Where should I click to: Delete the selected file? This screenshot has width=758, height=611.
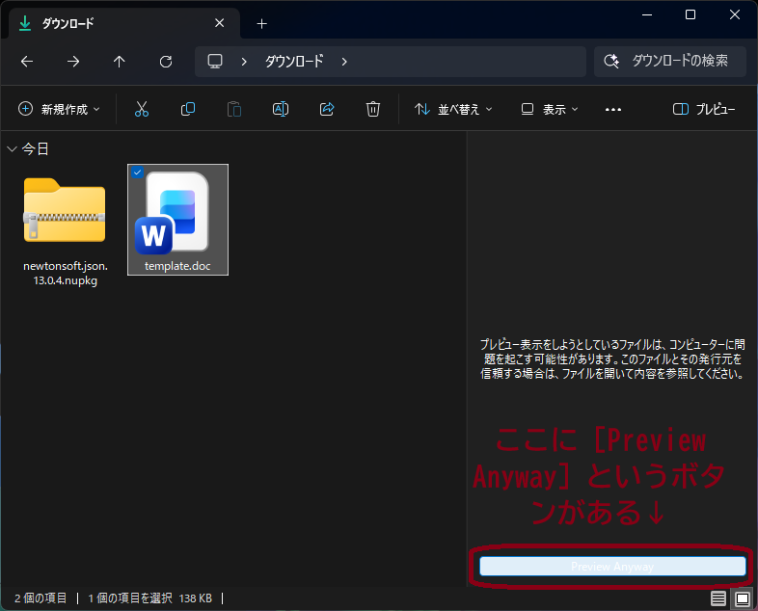point(372,109)
